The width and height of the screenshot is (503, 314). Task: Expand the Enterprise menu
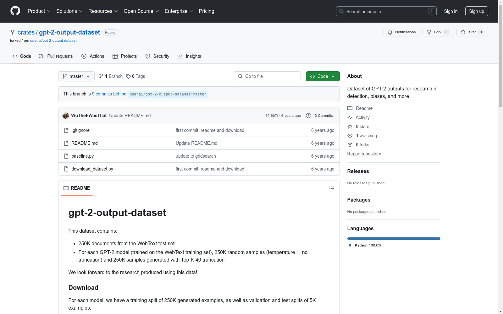tap(179, 11)
